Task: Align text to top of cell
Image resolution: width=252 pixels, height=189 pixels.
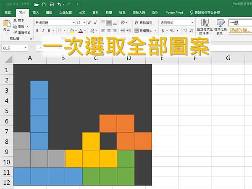Action: pos(103,23)
